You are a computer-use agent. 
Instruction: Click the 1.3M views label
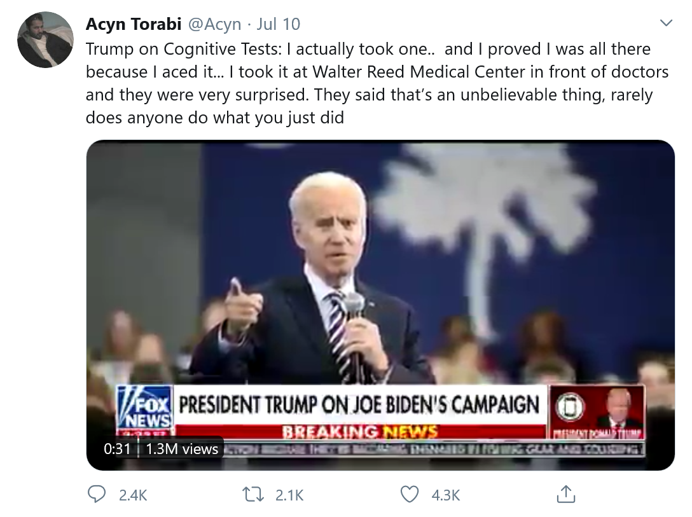point(181,448)
